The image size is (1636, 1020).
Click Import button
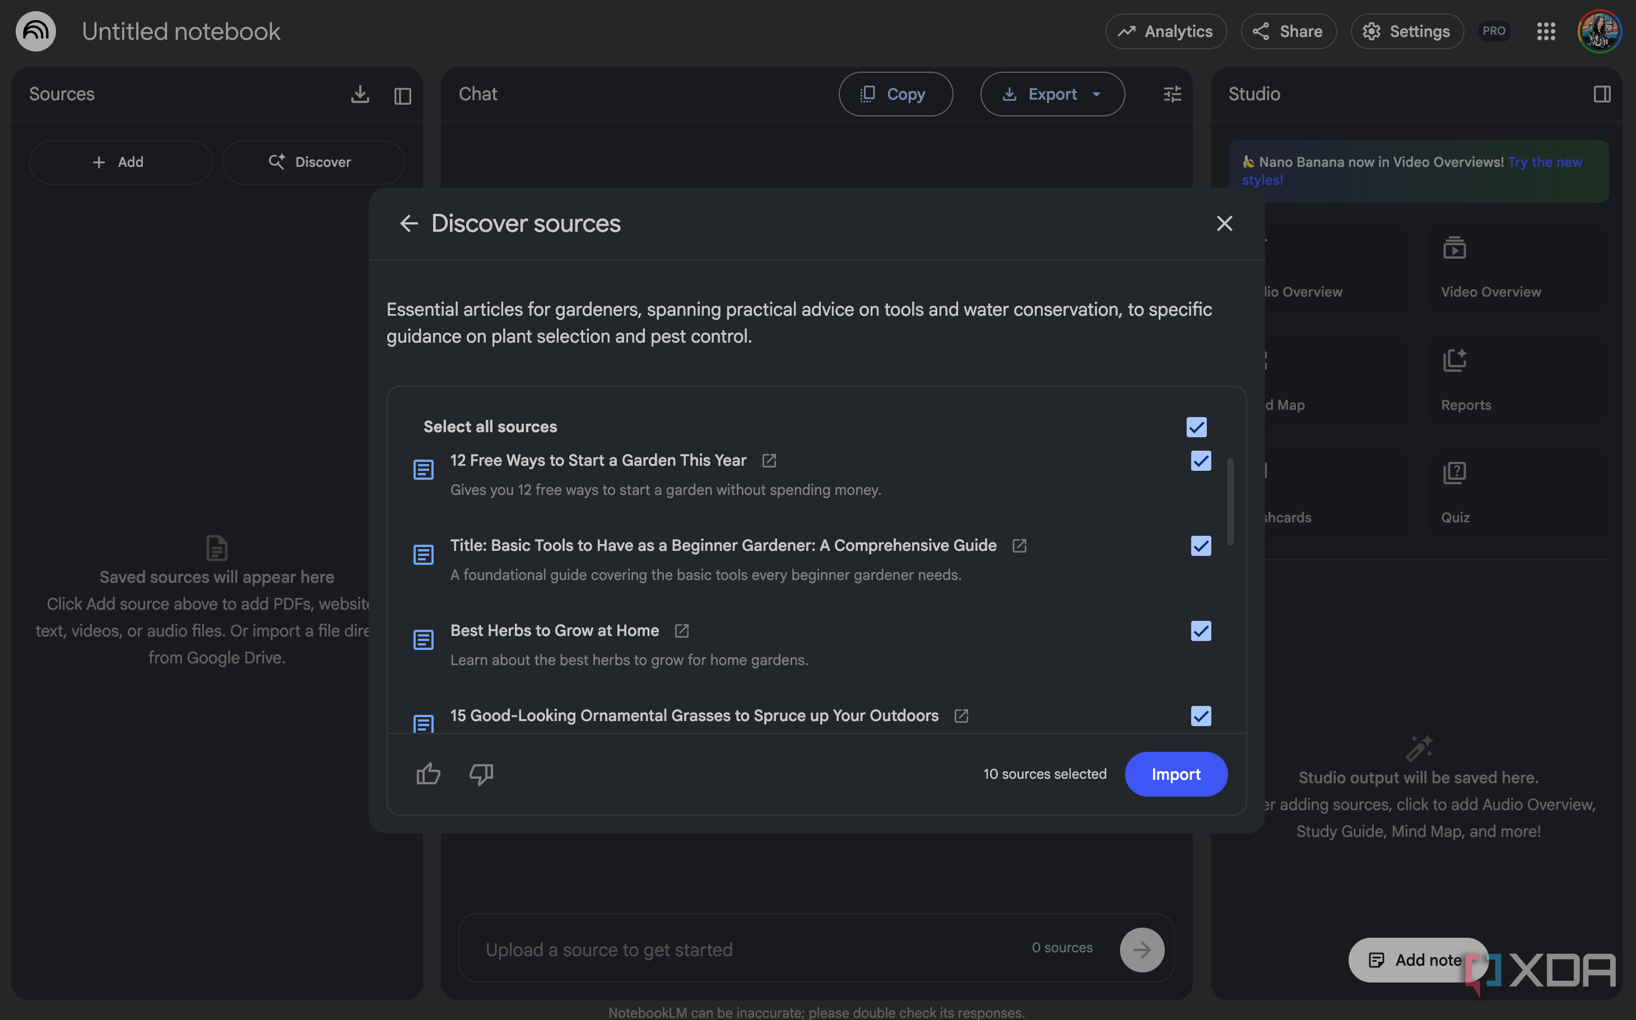(1175, 774)
